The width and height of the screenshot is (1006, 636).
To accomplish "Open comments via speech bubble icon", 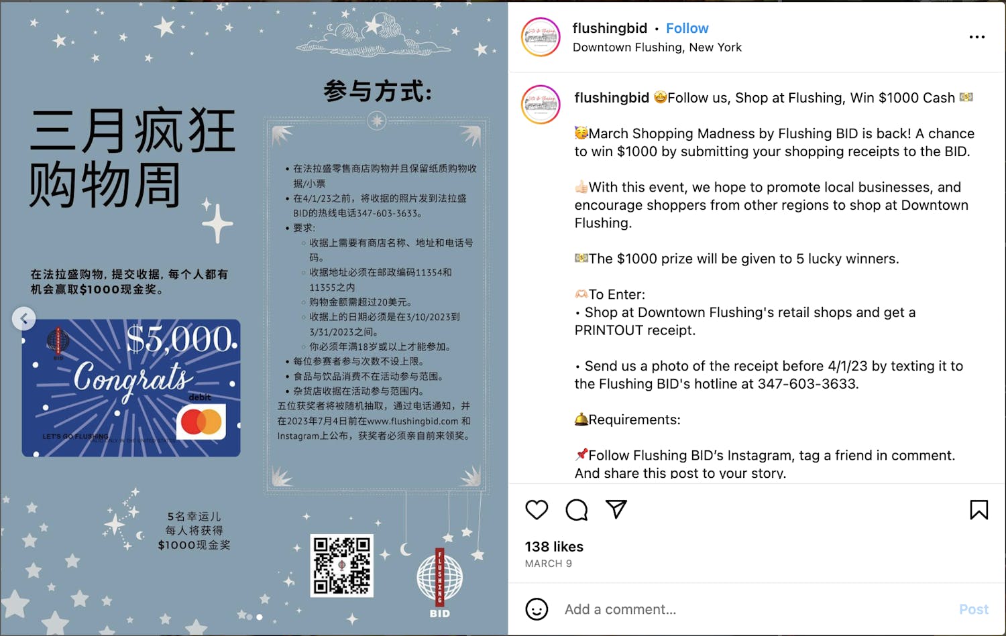I will [576, 510].
